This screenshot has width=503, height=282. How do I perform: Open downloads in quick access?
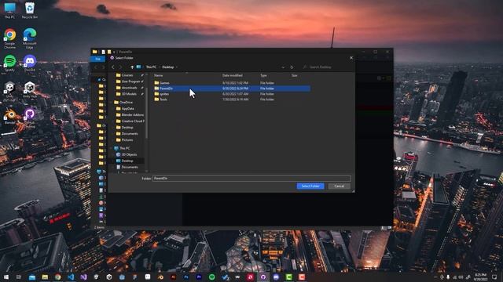(x=128, y=88)
